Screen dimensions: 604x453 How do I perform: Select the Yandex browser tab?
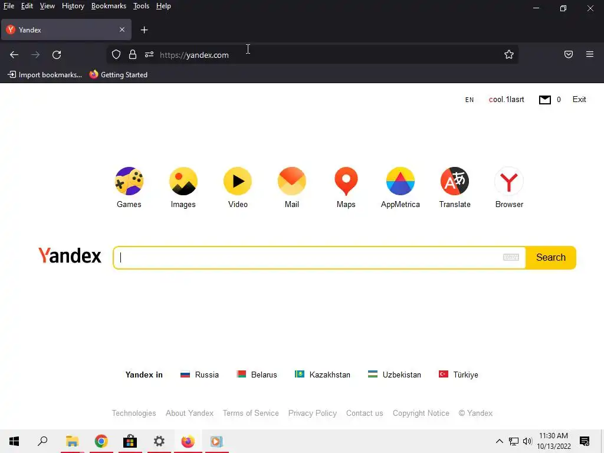tap(66, 29)
